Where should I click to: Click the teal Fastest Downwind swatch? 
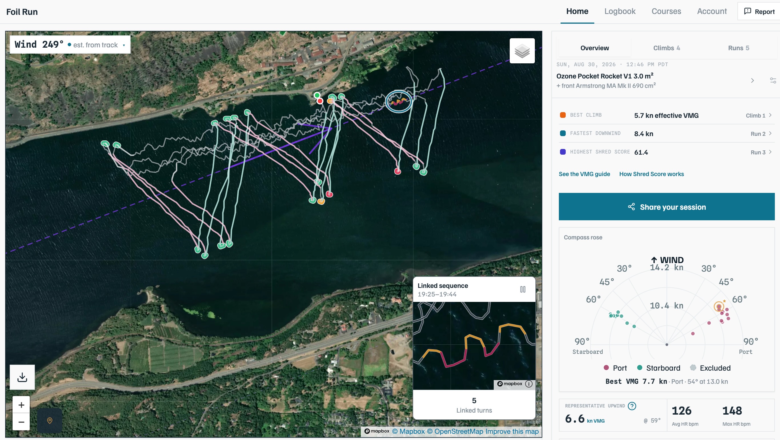click(563, 133)
